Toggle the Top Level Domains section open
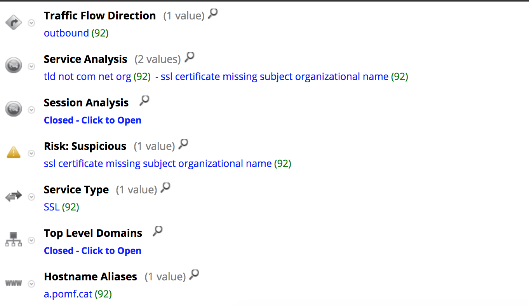529x306 pixels. [92, 250]
